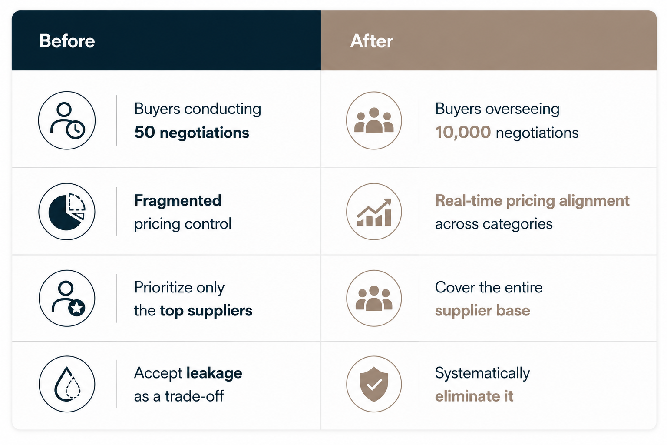Click the "10,000" highlighted number
The image size is (667, 445).
463,132
